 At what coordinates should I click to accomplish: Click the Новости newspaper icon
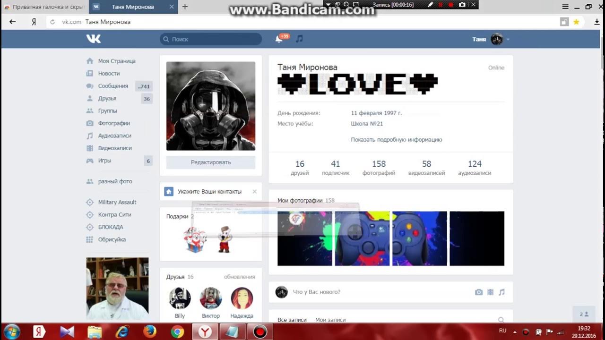(90, 73)
